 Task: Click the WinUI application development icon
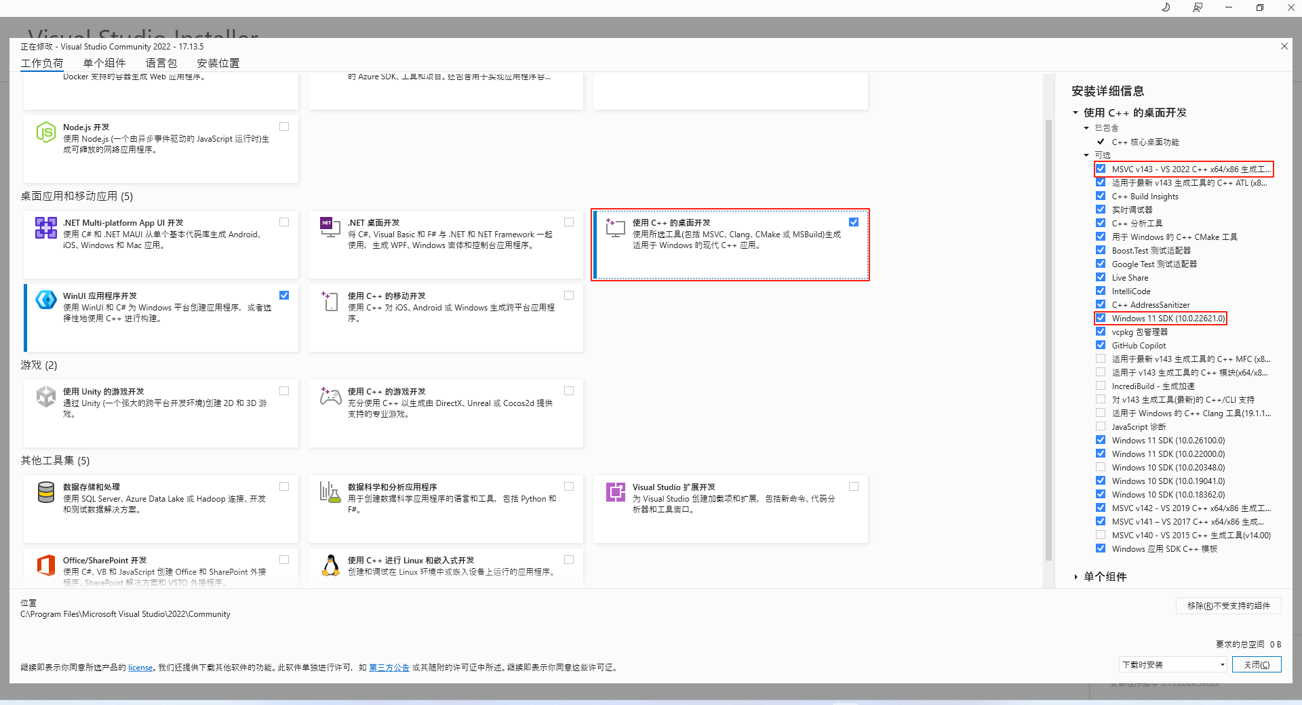click(45, 299)
